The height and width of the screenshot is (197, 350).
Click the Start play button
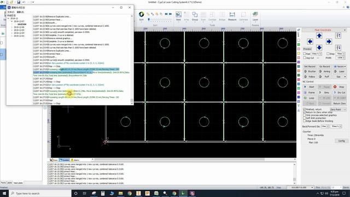[x=310, y=86]
